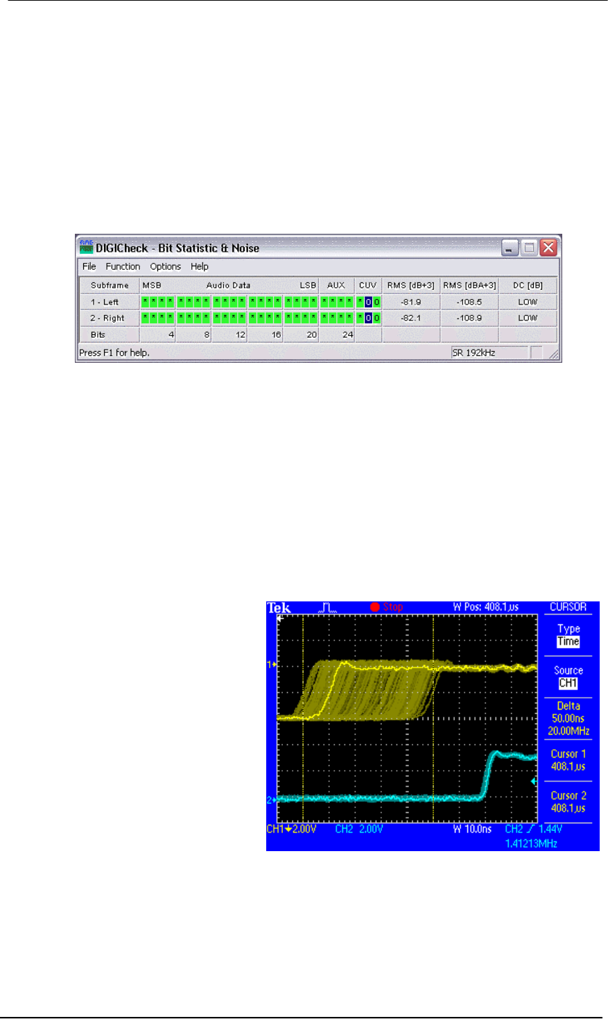Open the File menu
This screenshot has width=608, height=1019.
click(x=89, y=266)
